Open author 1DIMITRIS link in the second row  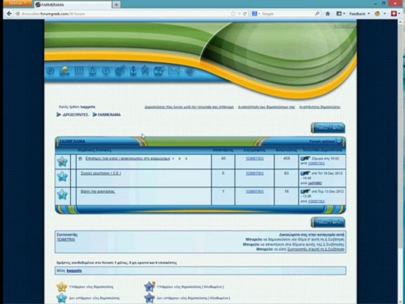(x=254, y=173)
